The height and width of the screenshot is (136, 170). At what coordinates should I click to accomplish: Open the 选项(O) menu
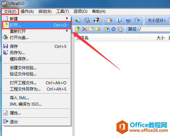tap(81, 11)
